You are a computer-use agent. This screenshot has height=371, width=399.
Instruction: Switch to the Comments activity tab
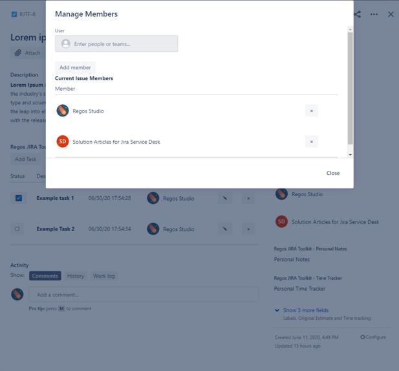point(45,276)
